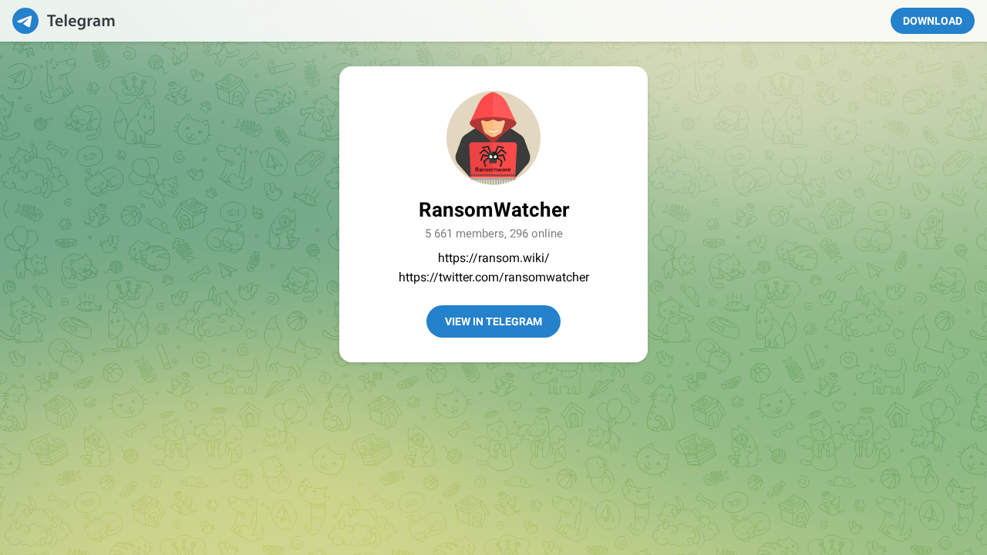Click the 5 661 members count
This screenshot has width=987, height=555.
[x=464, y=234]
